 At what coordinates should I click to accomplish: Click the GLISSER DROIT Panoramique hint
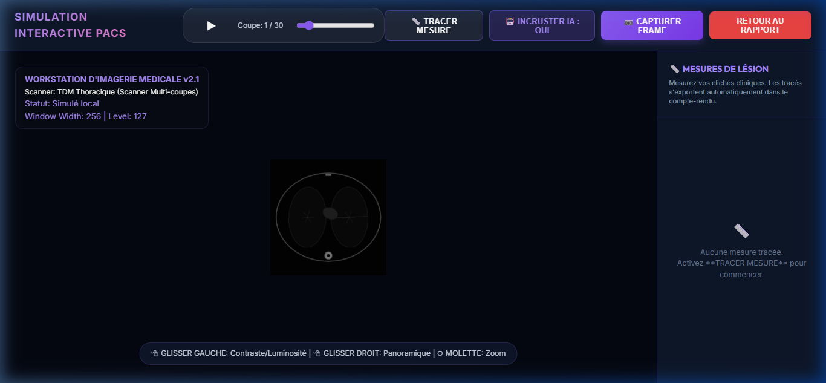point(372,353)
